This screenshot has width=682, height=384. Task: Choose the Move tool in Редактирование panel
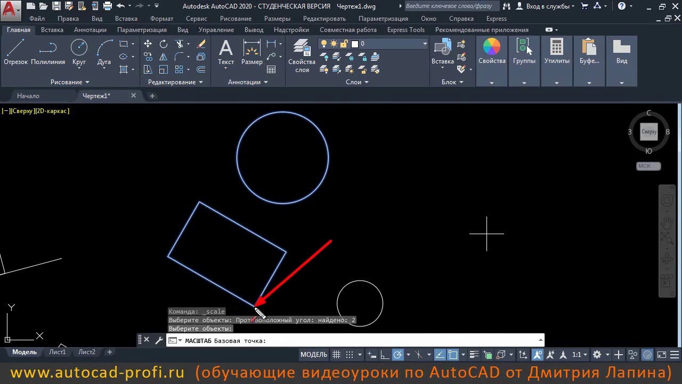148,44
